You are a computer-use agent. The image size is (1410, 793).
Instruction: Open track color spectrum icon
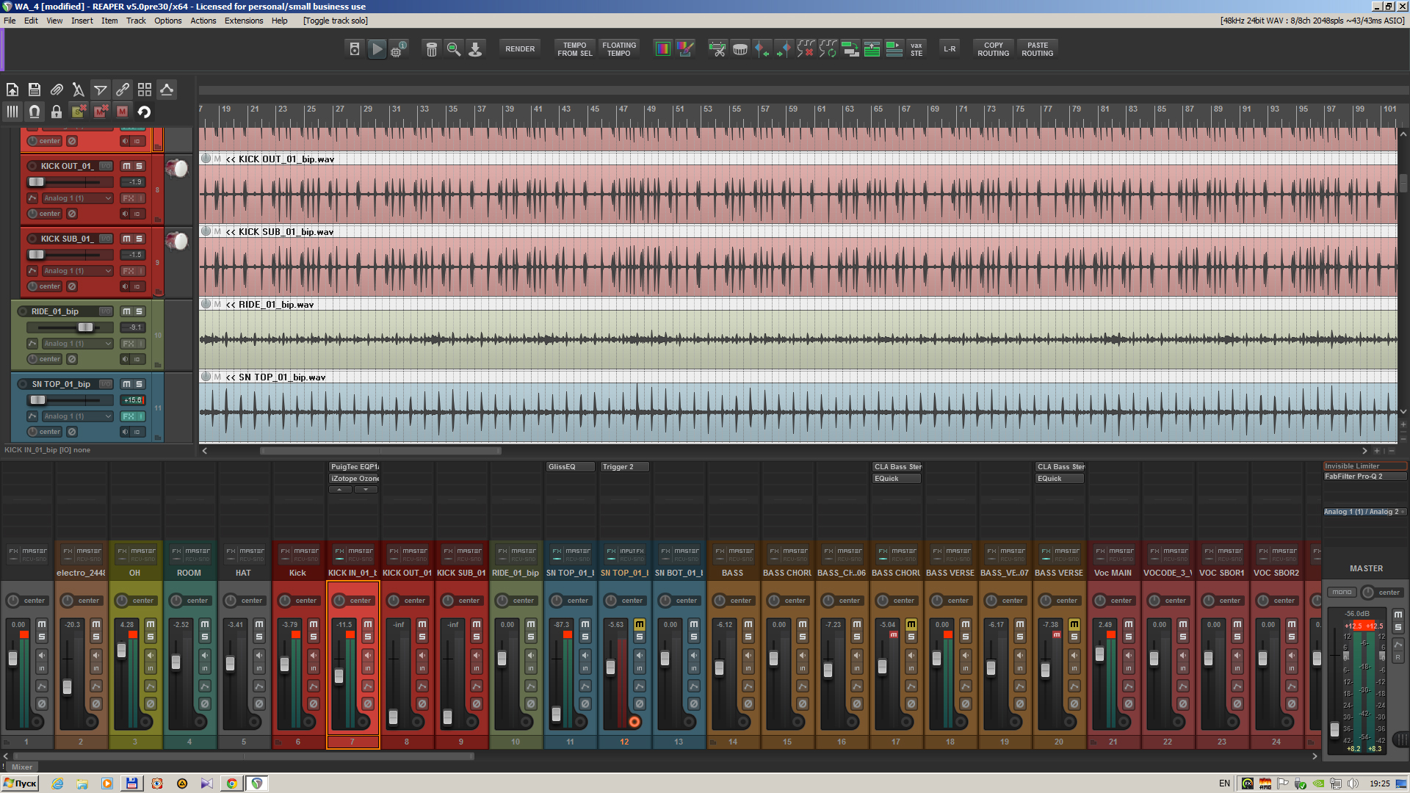coord(663,49)
